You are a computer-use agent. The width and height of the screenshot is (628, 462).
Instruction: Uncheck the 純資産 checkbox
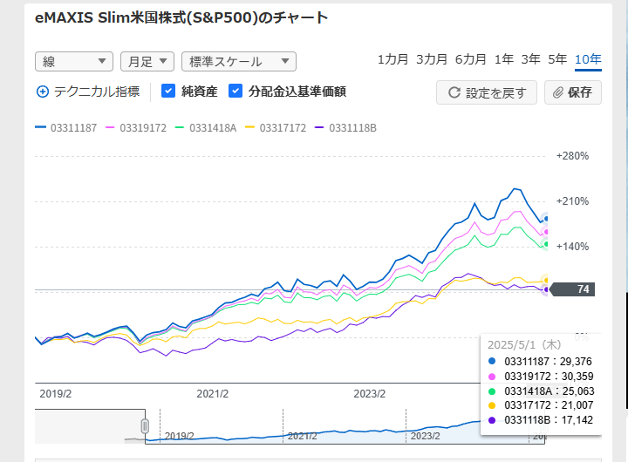168,91
